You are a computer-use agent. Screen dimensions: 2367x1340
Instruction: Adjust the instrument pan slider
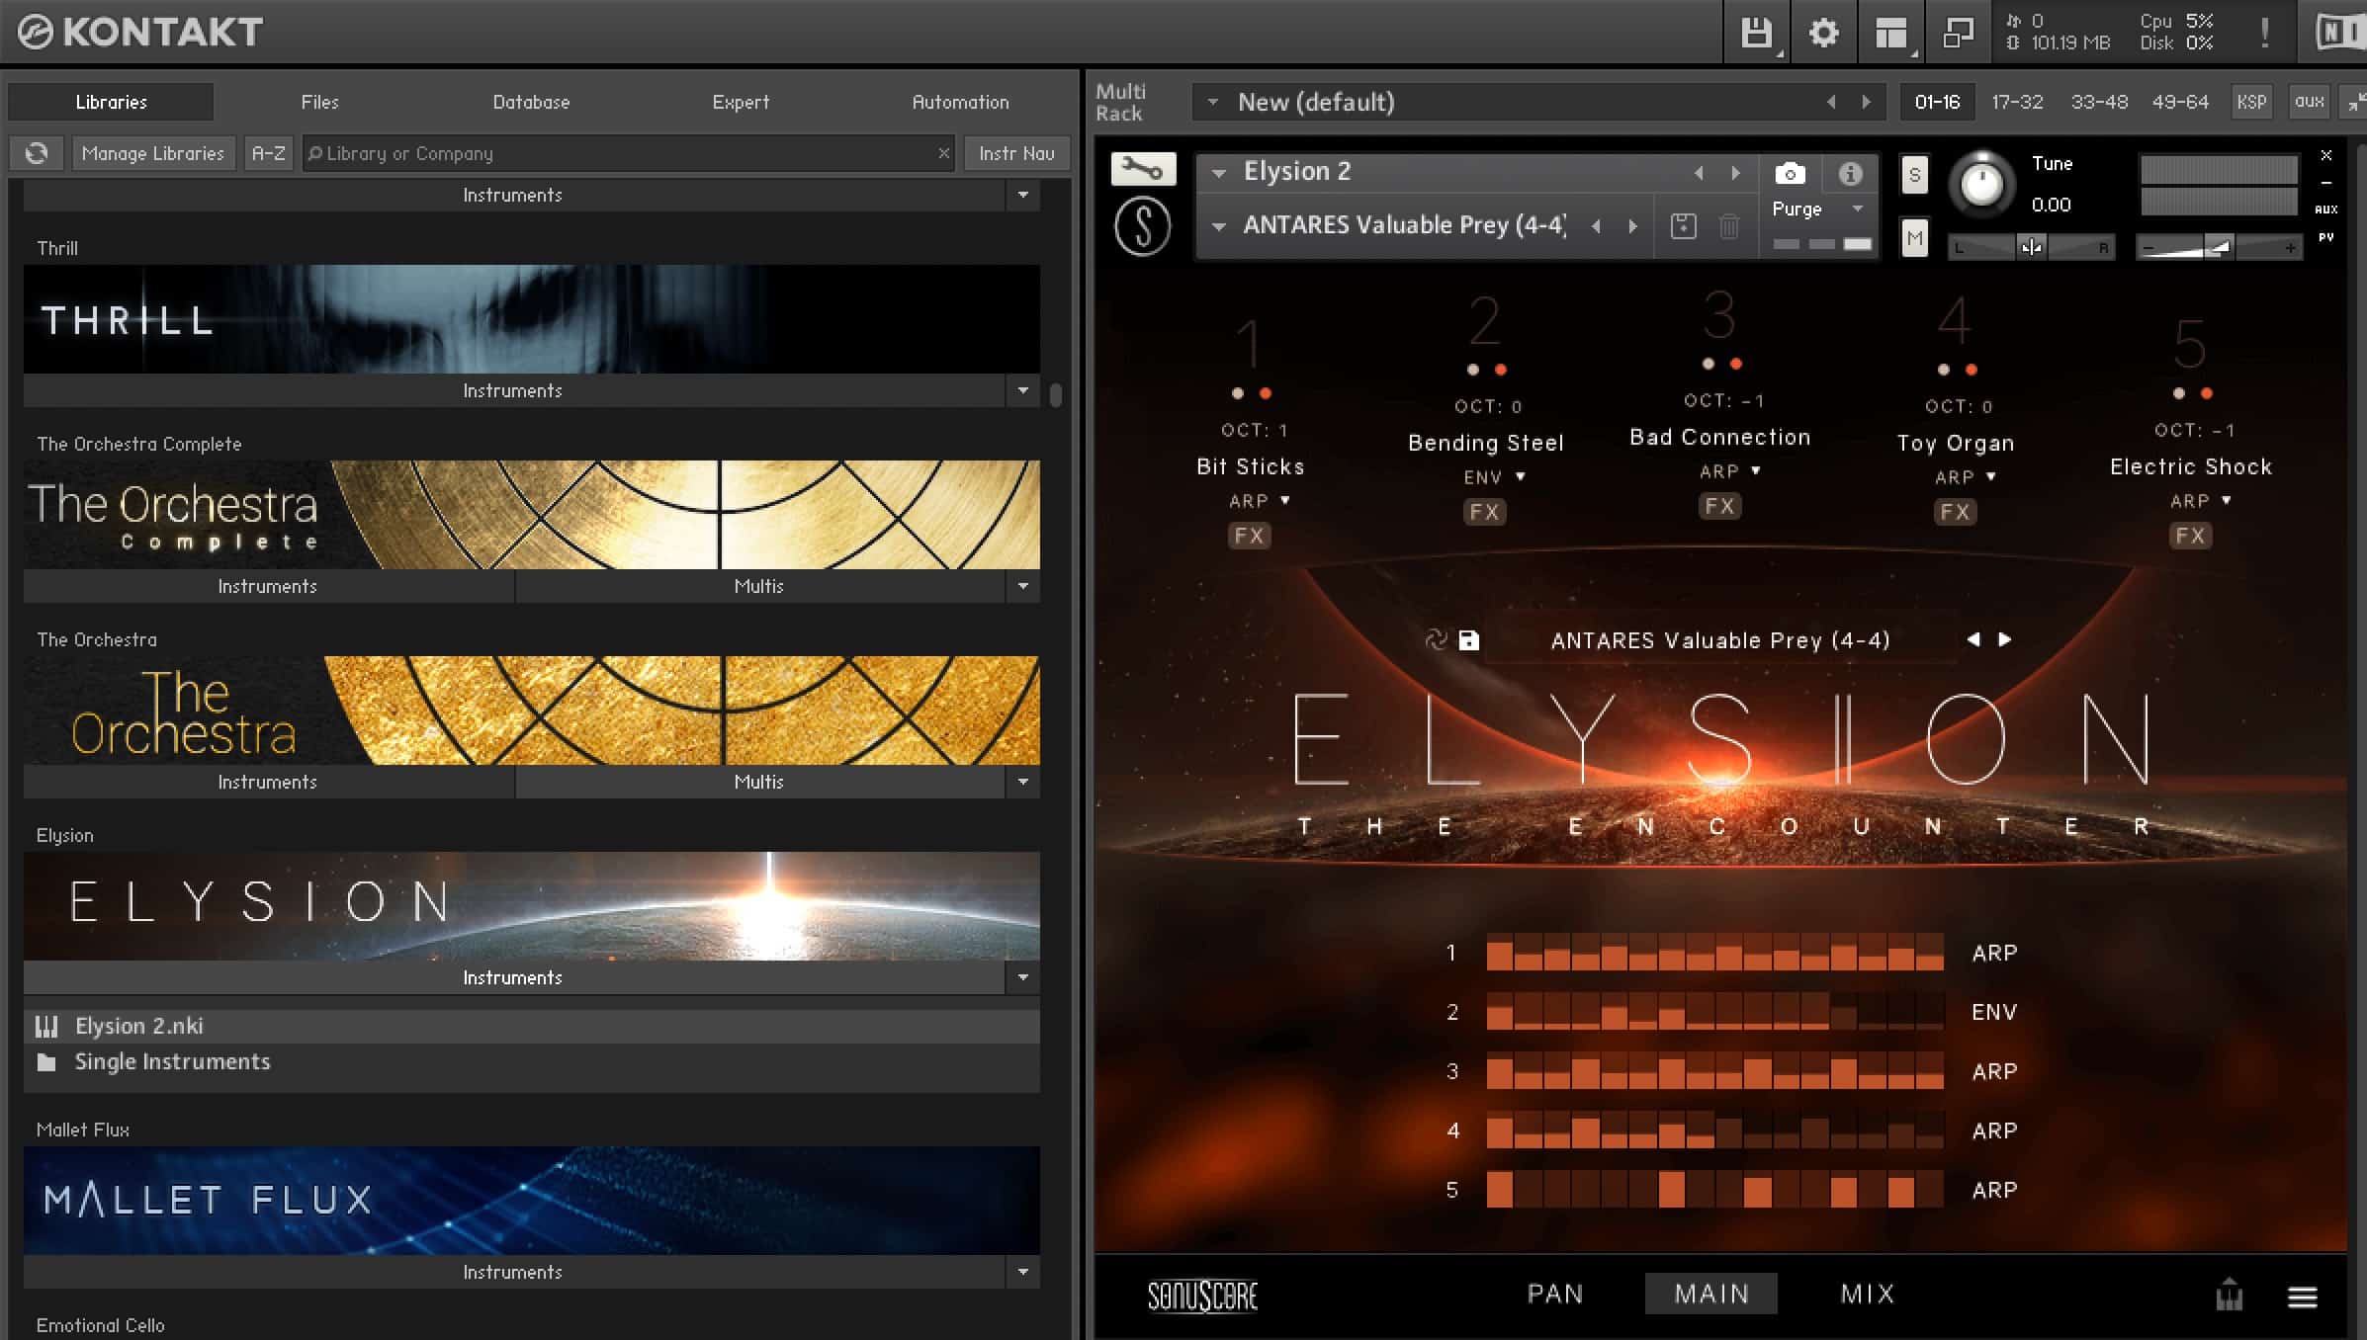coord(2031,247)
